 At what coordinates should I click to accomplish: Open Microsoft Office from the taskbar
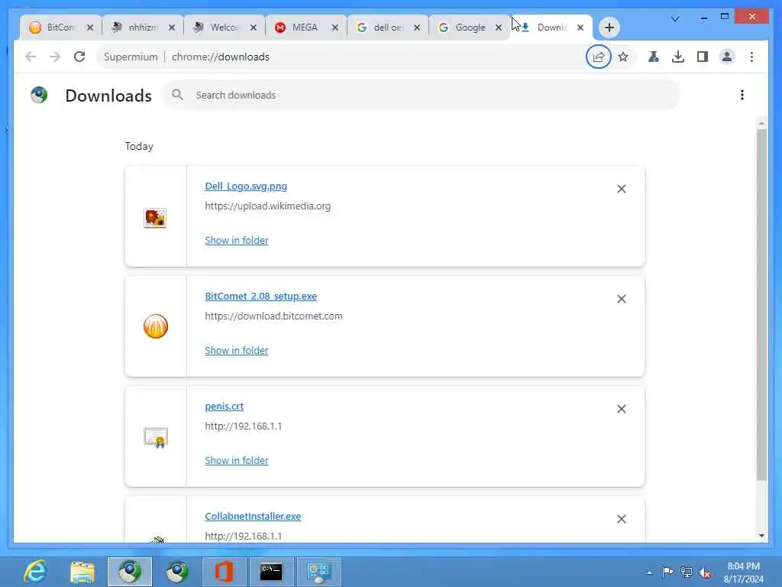pyautogui.click(x=224, y=572)
